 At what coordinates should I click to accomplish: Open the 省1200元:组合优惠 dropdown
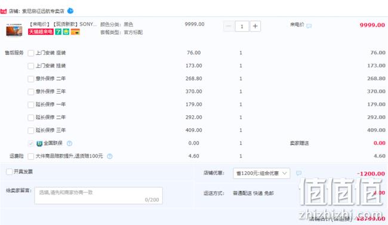pos(261,173)
